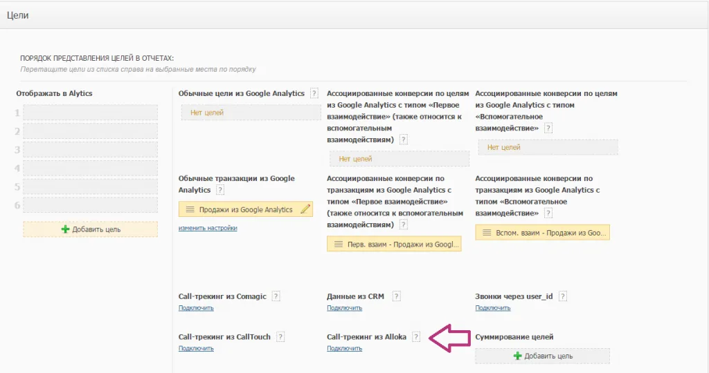Click pencil edit icon on Продажи из Google Analytics
This screenshot has height=373, width=709.
pyautogui.click(x=305, y=209)
